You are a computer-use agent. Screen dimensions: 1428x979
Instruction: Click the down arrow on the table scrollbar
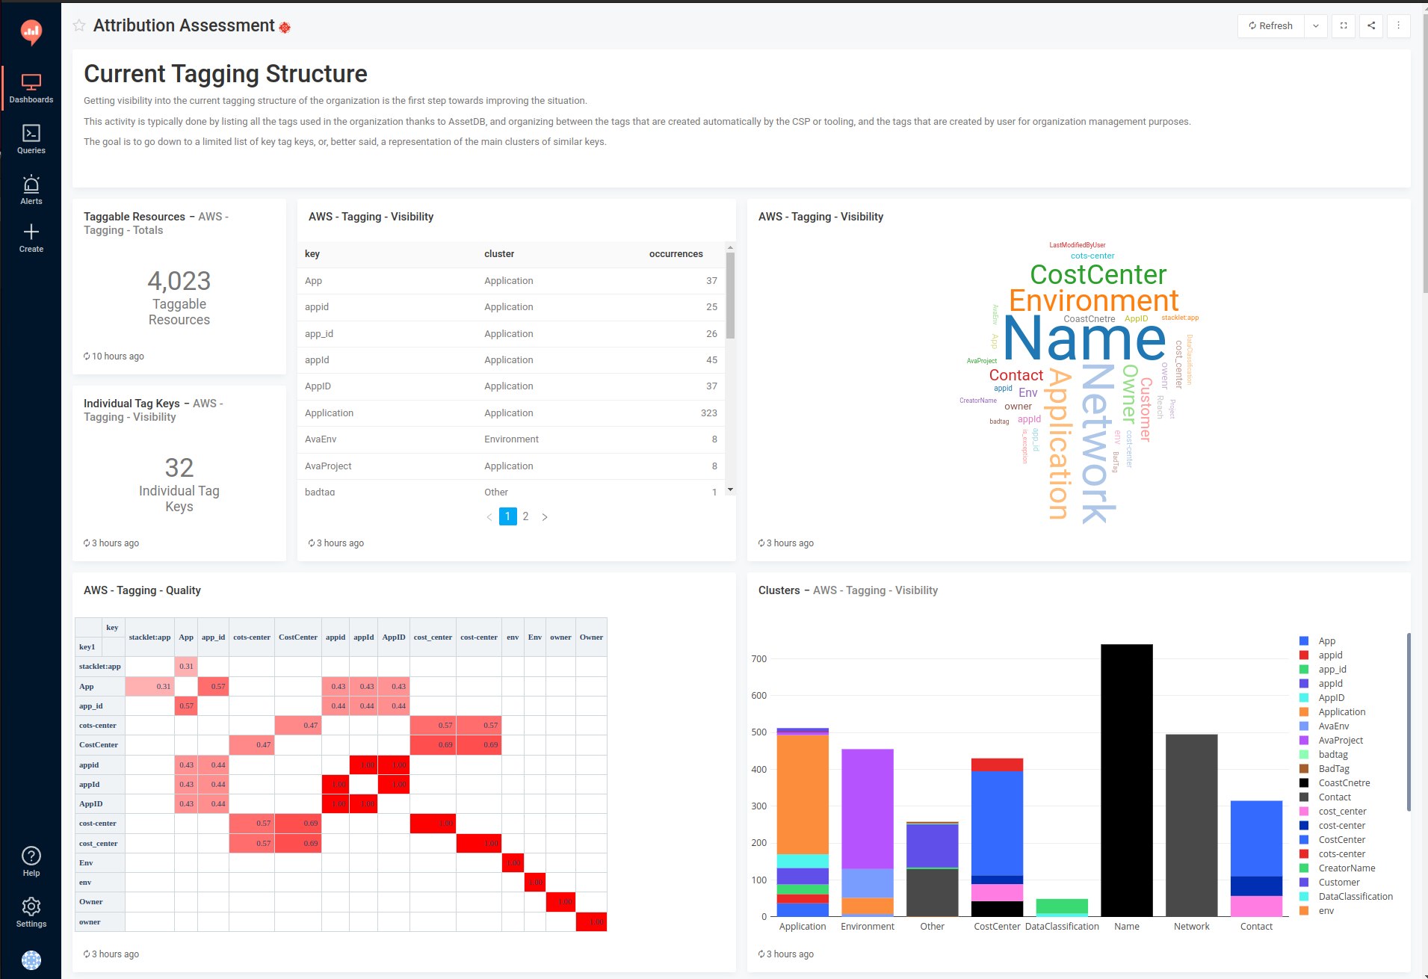click(729, 489)
